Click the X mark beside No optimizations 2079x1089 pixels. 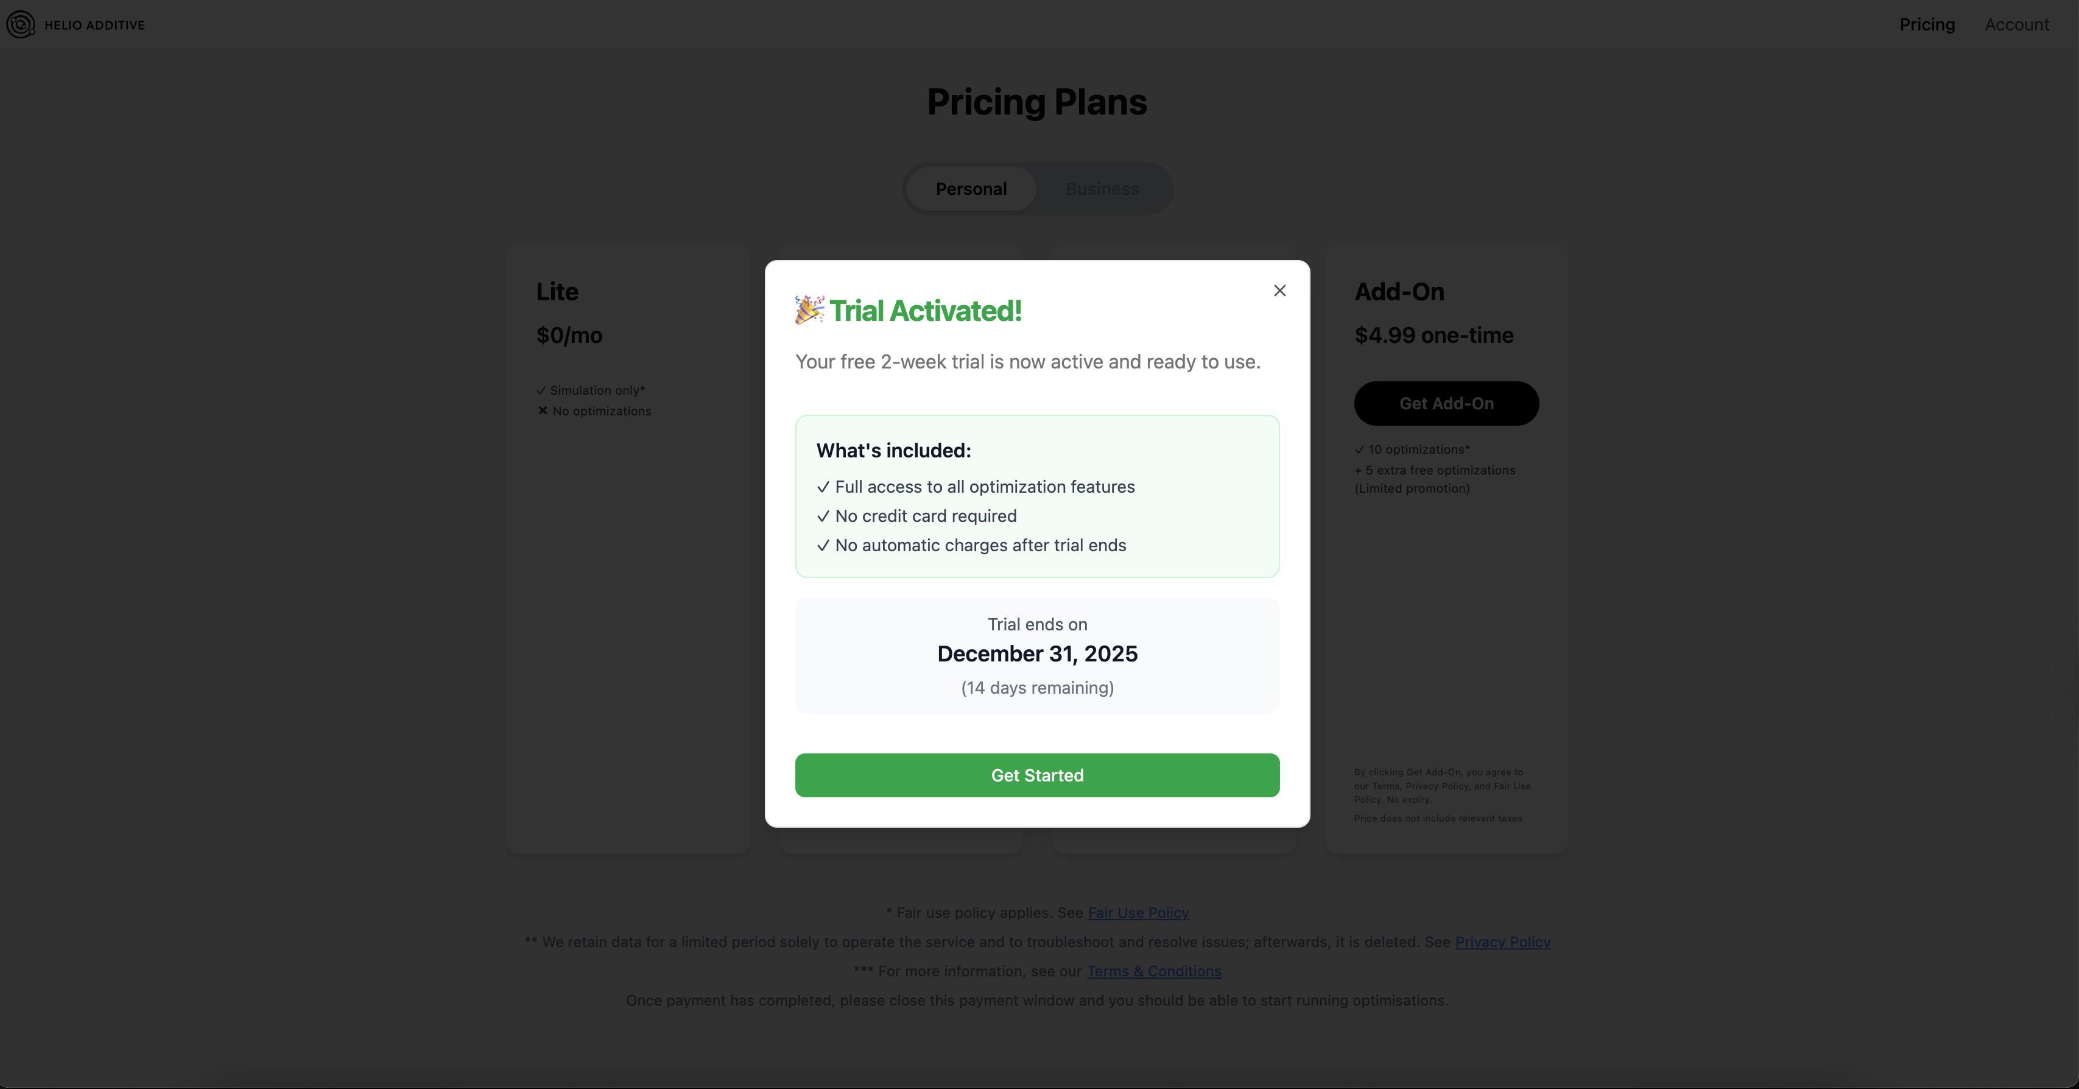coord(543,411)
